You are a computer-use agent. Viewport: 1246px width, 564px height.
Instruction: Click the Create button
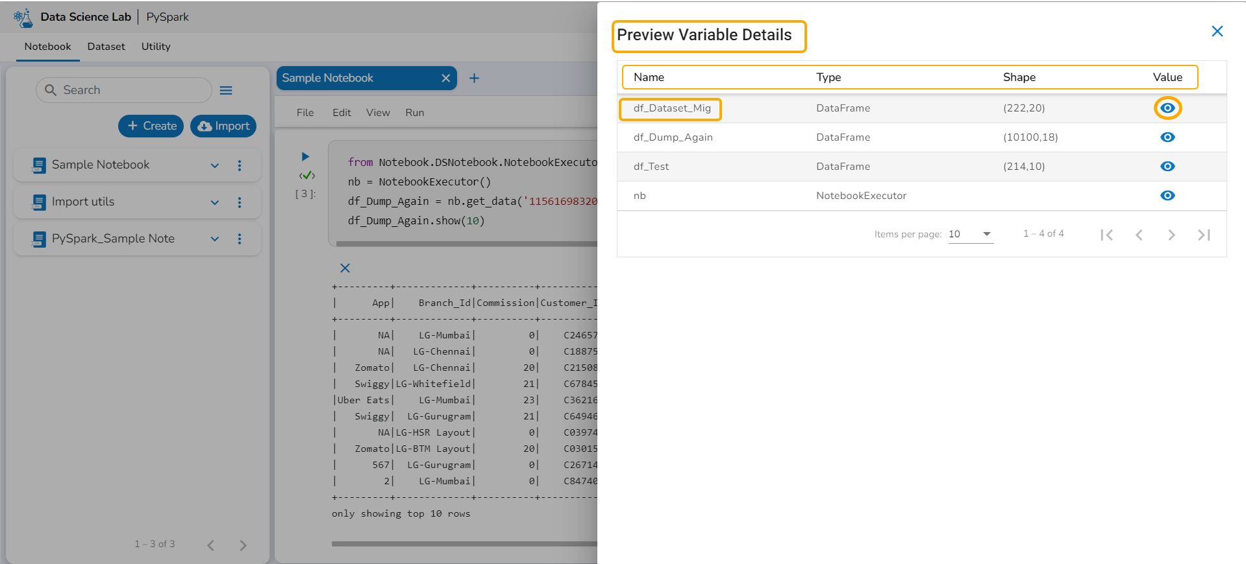[151, 126]
